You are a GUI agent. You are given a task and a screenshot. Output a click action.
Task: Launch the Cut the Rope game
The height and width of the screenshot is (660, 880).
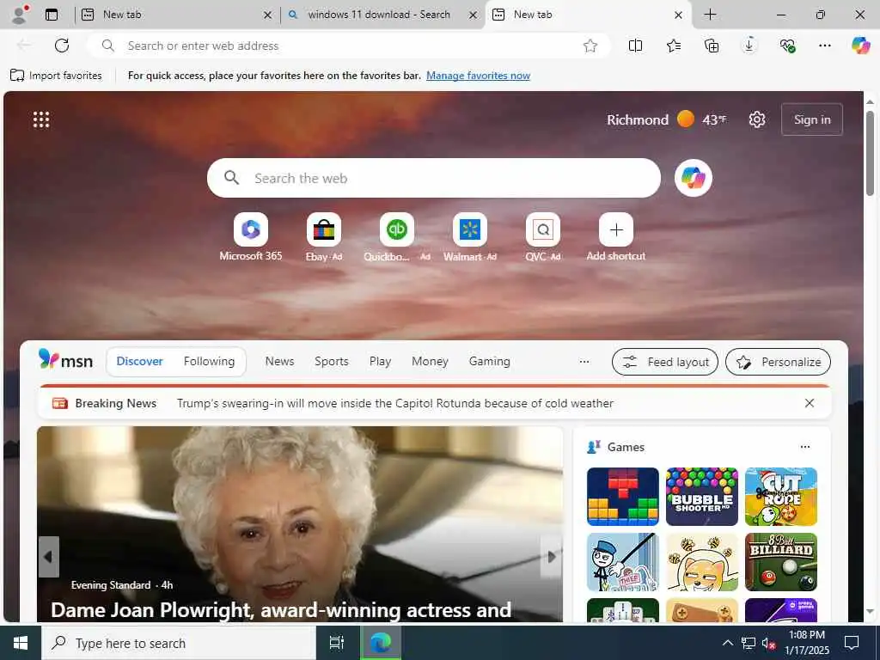[780, 497]
